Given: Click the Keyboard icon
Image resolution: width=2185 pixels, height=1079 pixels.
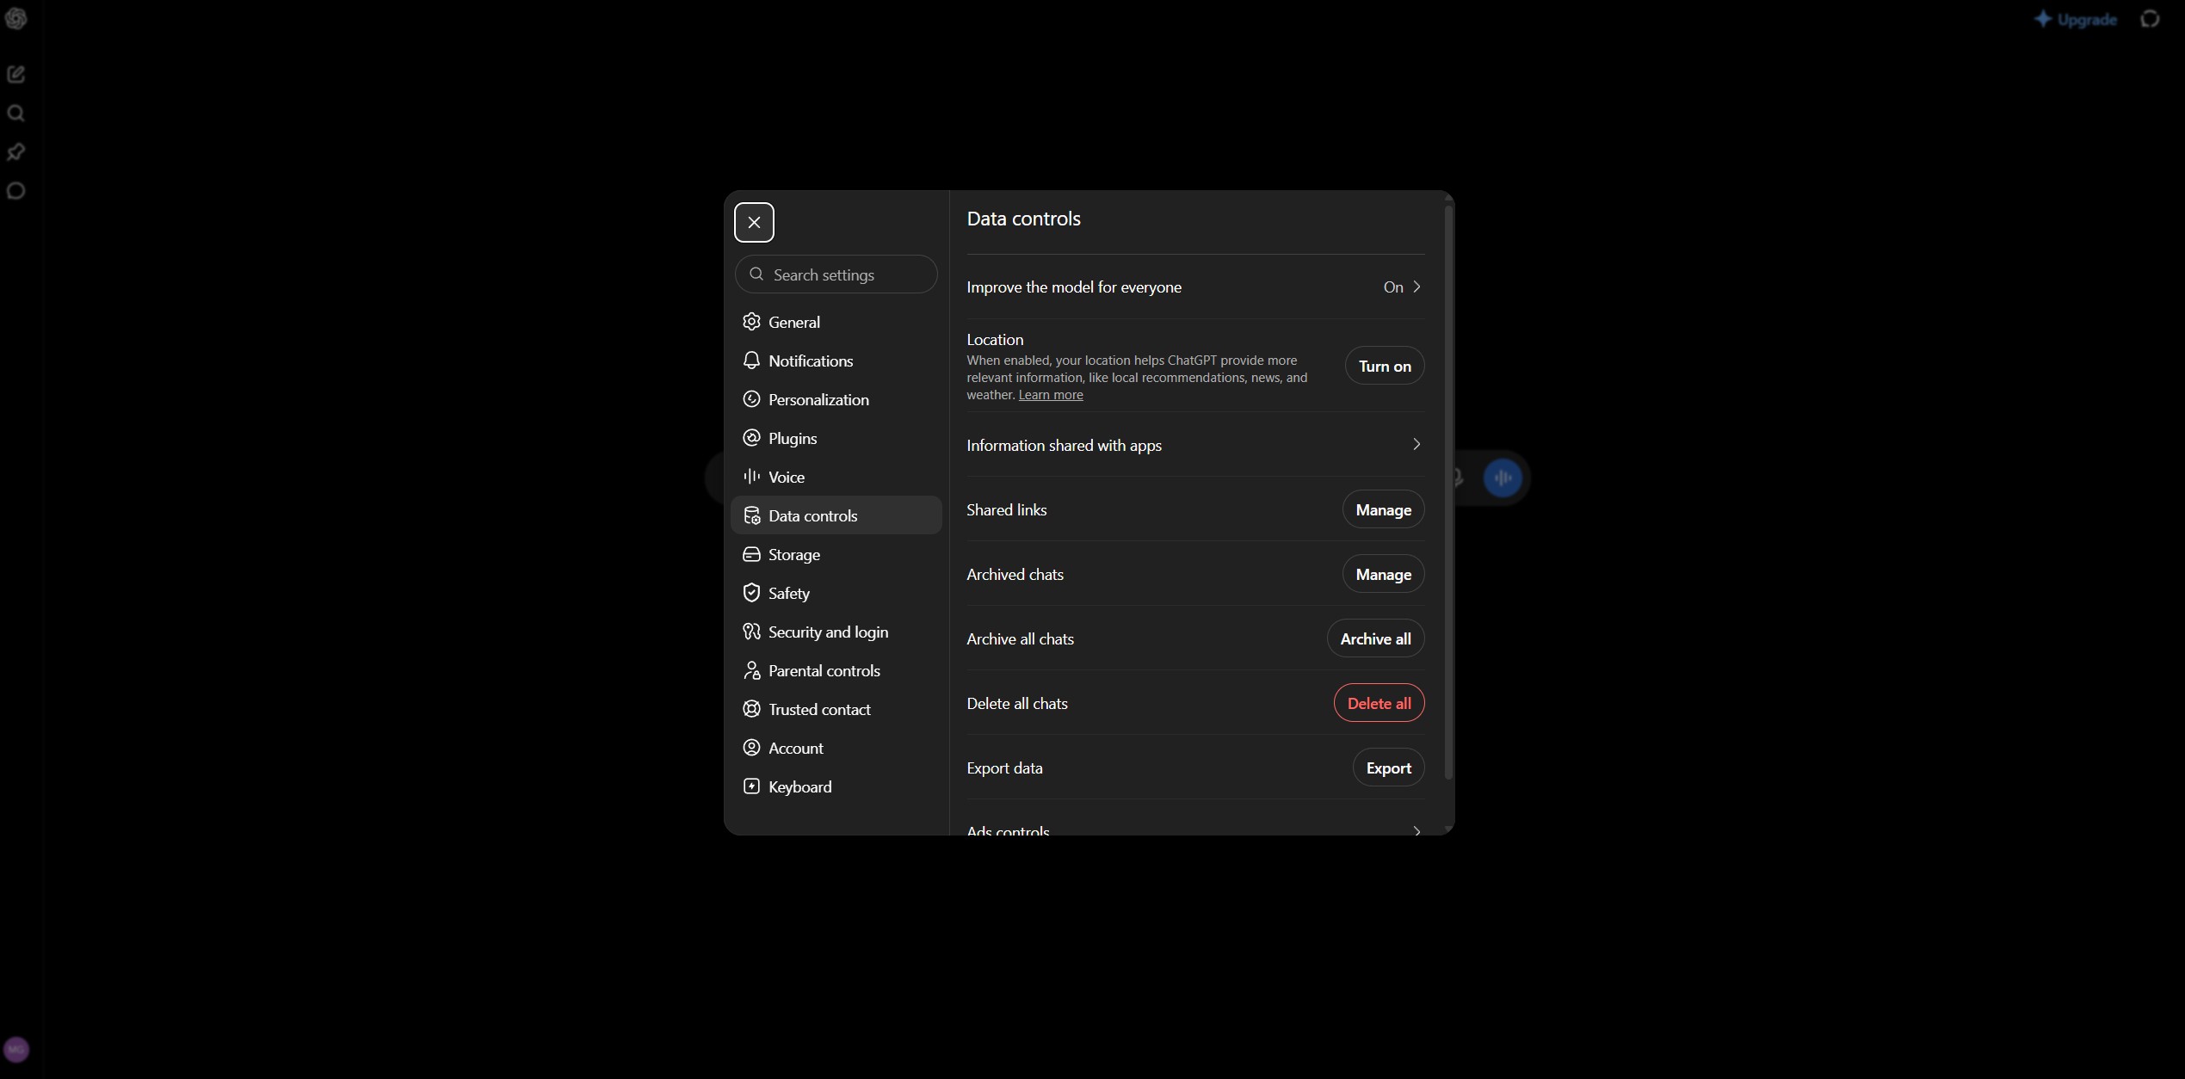Looking at the screenshot, I should [x=751, y=786].
